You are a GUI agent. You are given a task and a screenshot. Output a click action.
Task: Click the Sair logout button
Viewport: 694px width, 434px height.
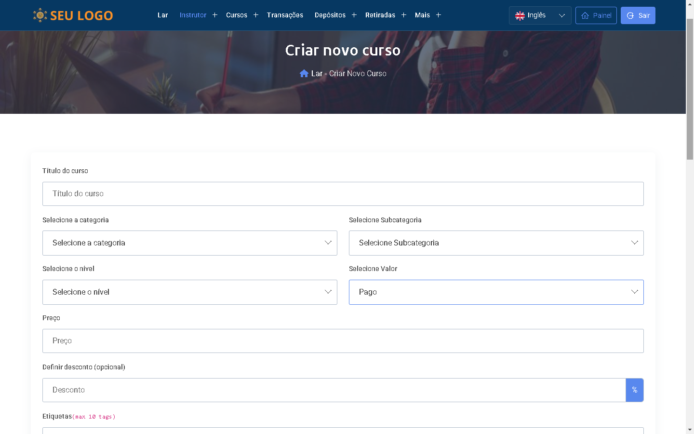[638, 15]
